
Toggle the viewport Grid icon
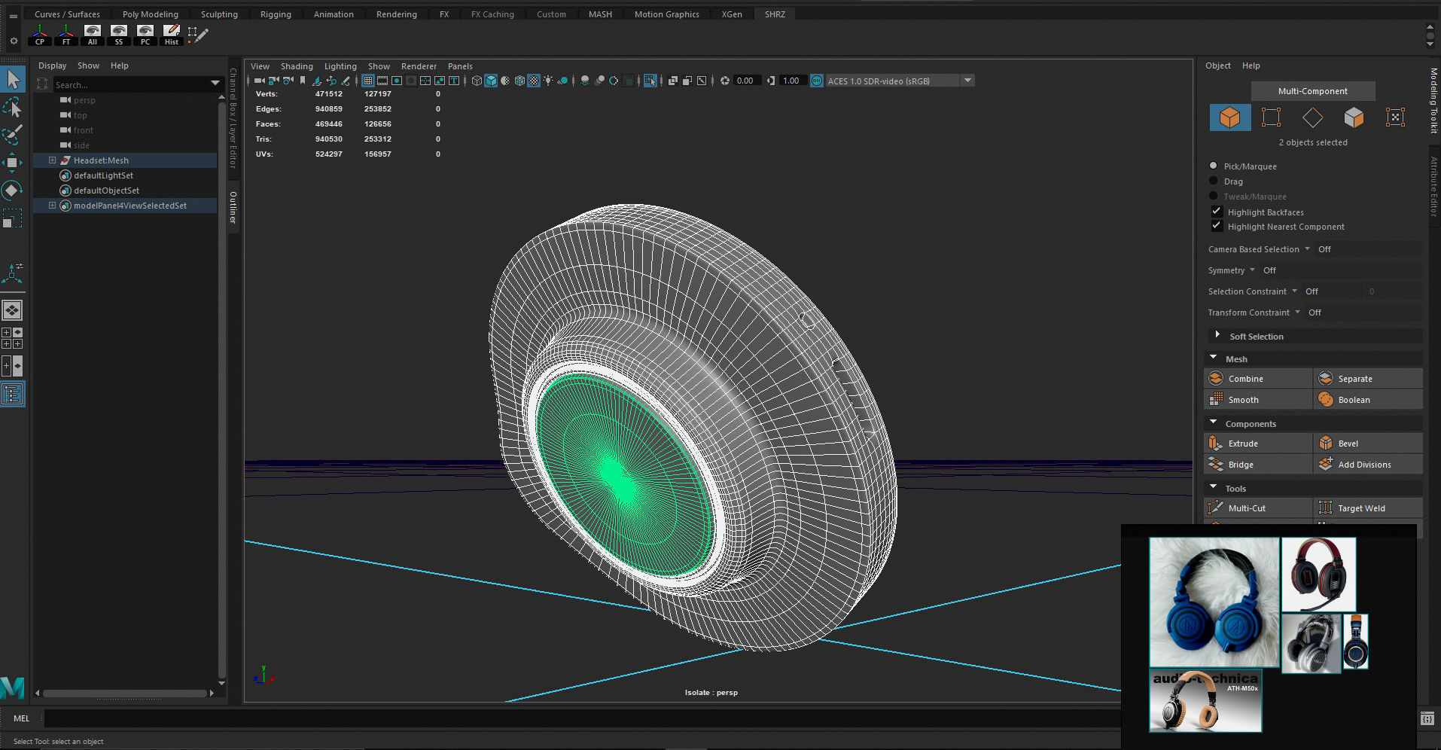368,81
